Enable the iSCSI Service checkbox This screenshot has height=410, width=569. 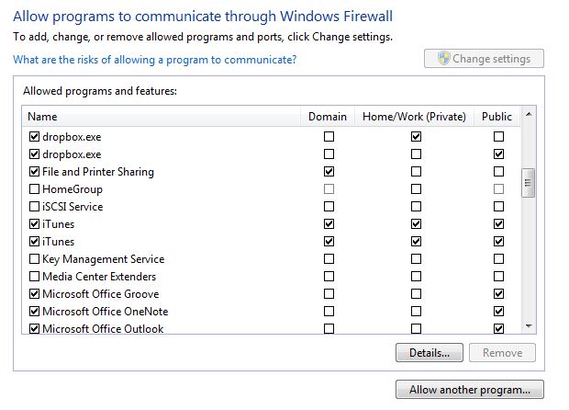point(35,207)
